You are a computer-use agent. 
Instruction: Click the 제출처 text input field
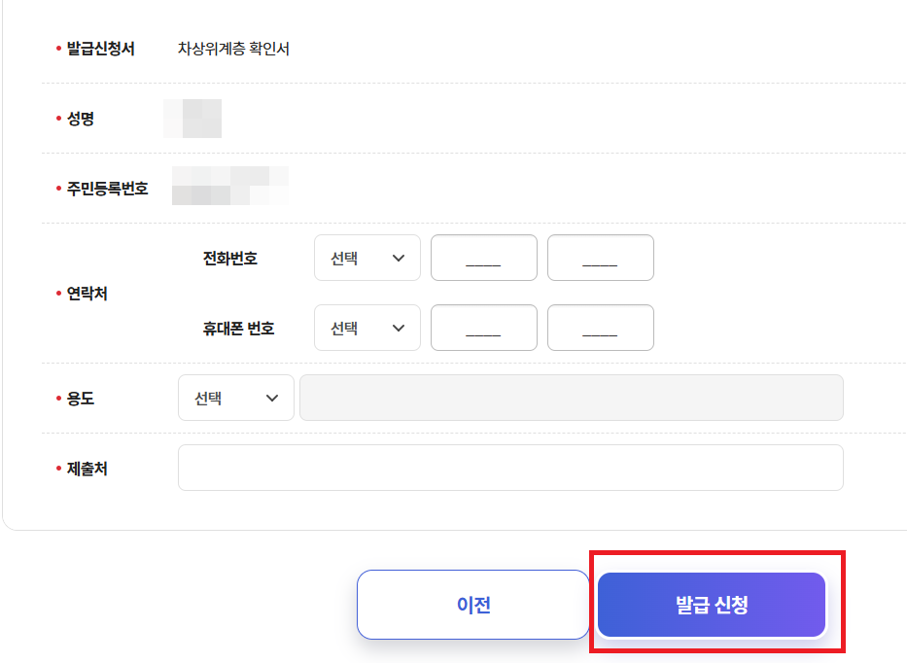click(510, 467)
